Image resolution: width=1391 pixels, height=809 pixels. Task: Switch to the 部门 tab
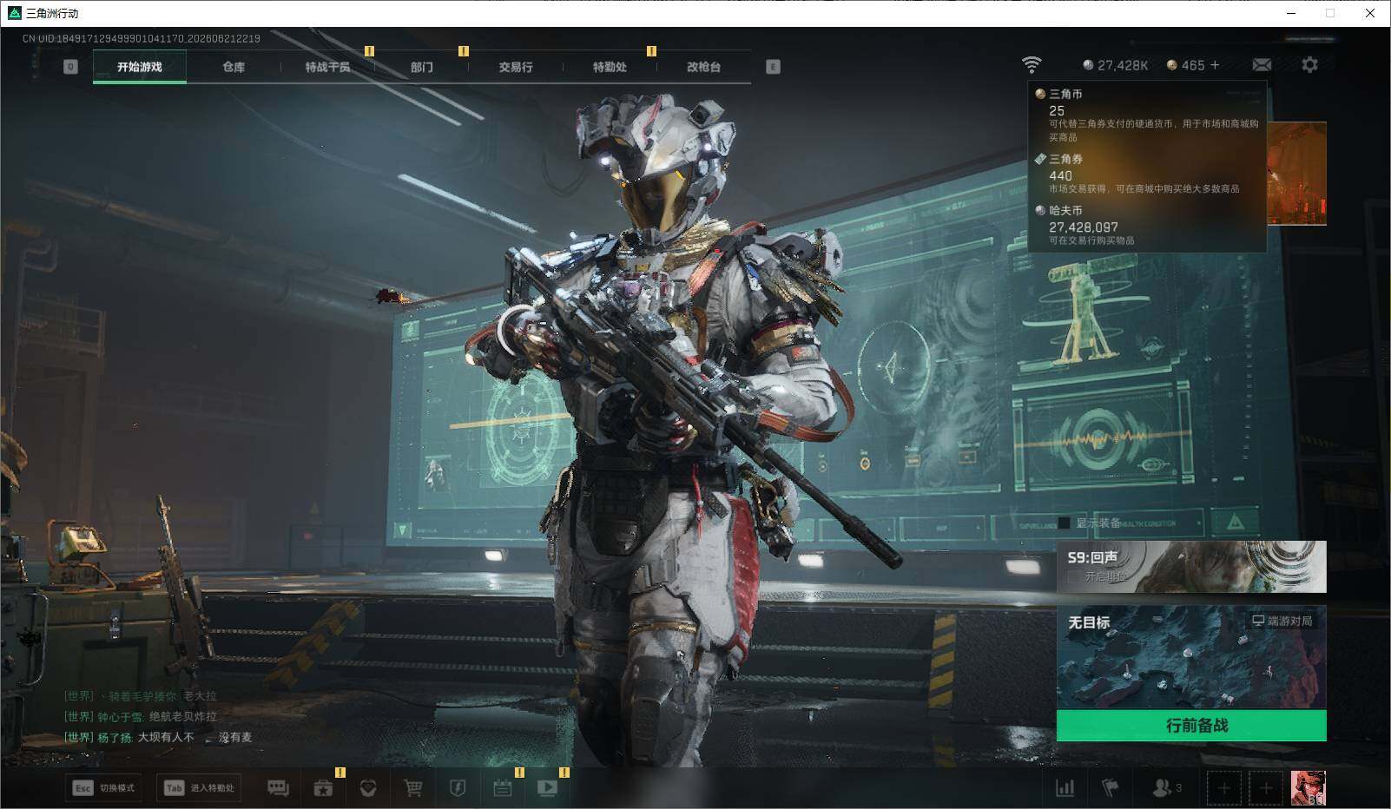[422, 67]
